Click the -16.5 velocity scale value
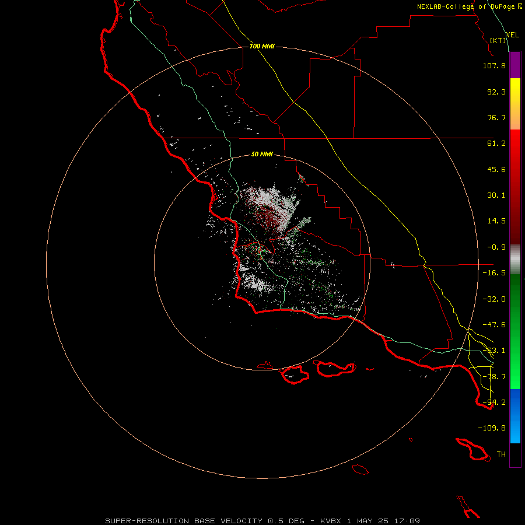The width and height of the screenshot is (525, 525). [x=494, y=273]
